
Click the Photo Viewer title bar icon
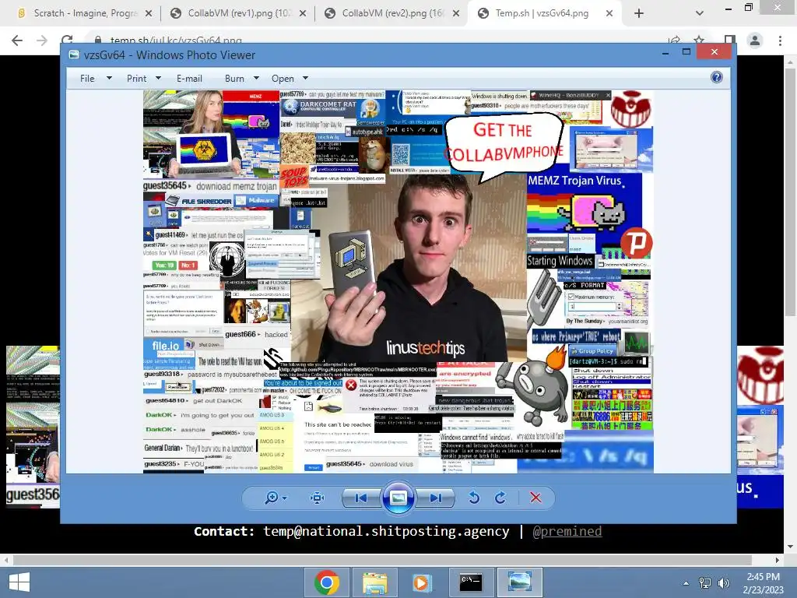click(x=74, y=55)
